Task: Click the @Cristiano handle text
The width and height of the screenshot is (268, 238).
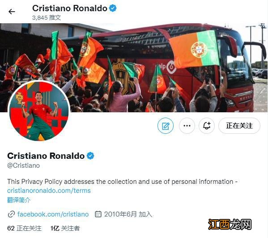Action: point(23,166)
